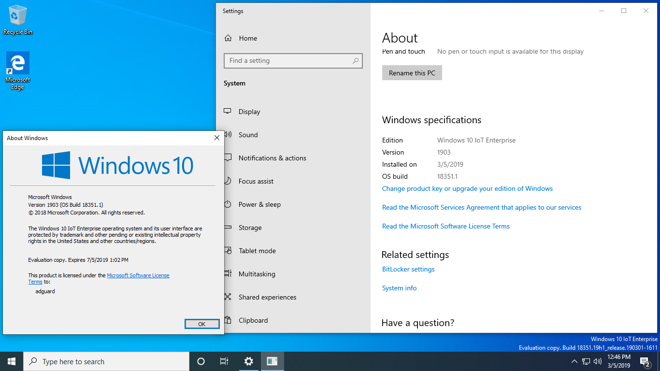Select the Microsoft Edge desktop shortcut

click(18, 71)
